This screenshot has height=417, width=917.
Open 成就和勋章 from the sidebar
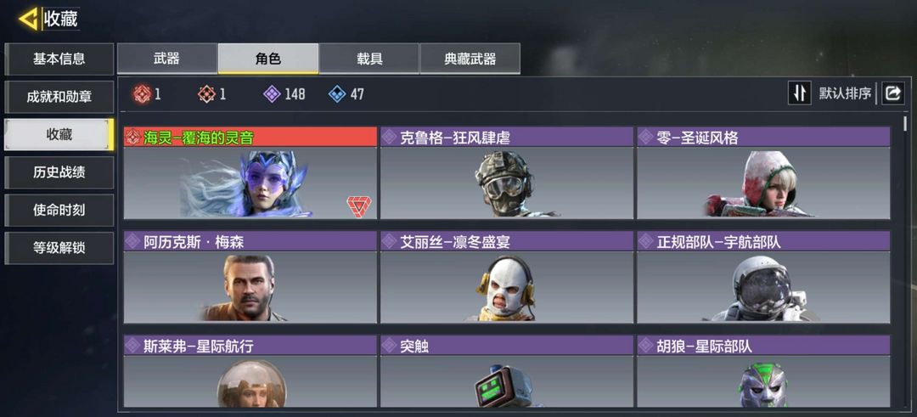pyautogui.click(x=59, y=97)
